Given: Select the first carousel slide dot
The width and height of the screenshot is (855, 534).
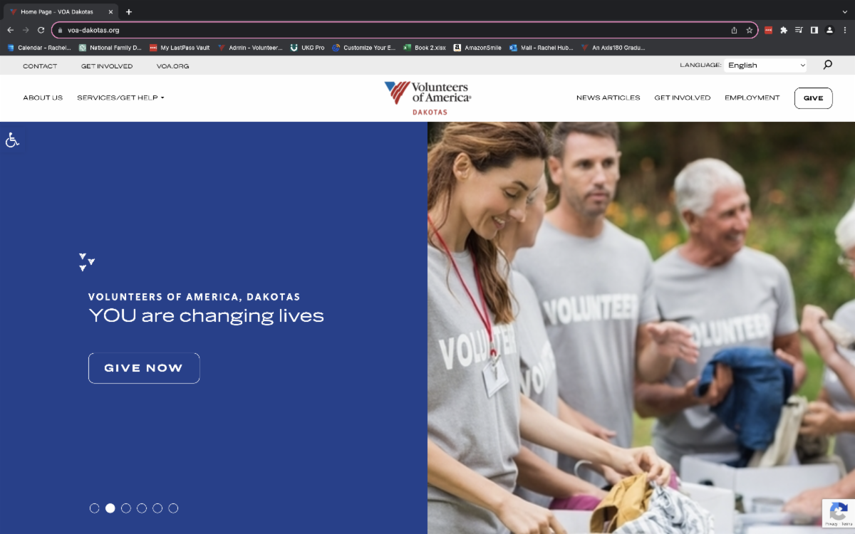Looking at the screenshot, I should point(94,508).
